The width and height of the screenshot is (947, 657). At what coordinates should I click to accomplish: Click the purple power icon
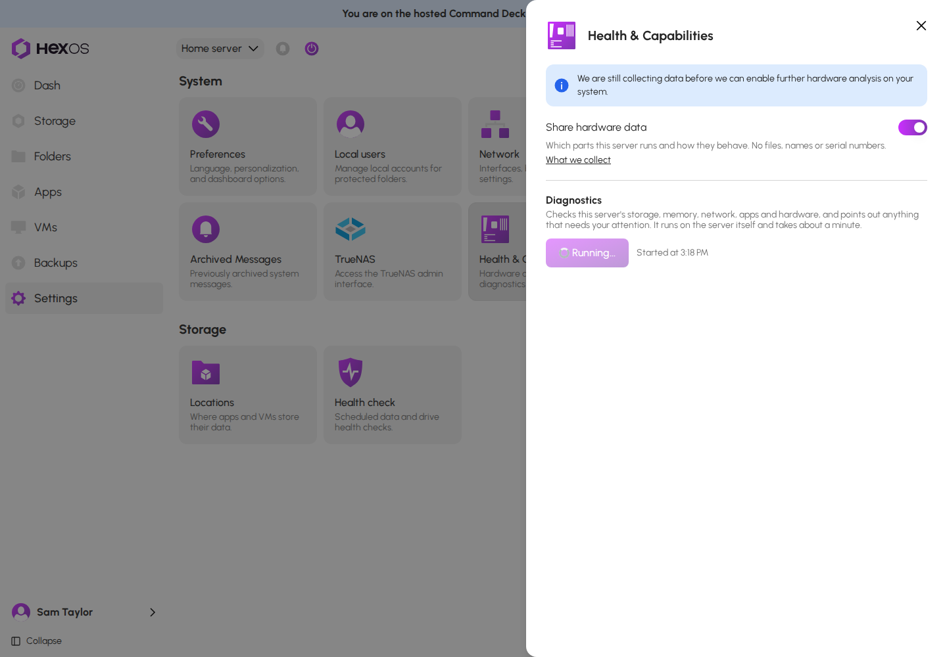(312, 49)
